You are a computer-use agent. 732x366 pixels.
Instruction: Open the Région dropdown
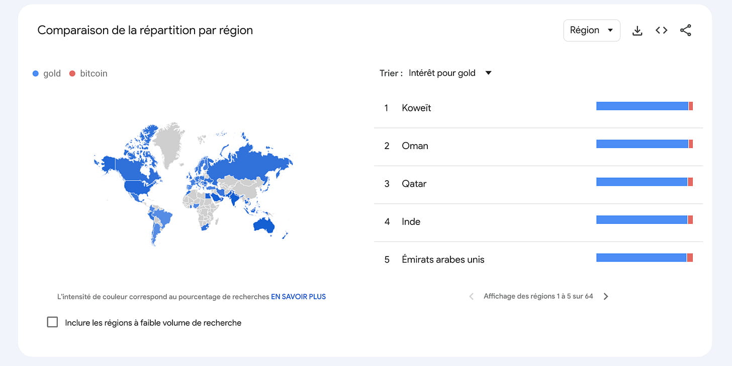[x=591, y=31]
